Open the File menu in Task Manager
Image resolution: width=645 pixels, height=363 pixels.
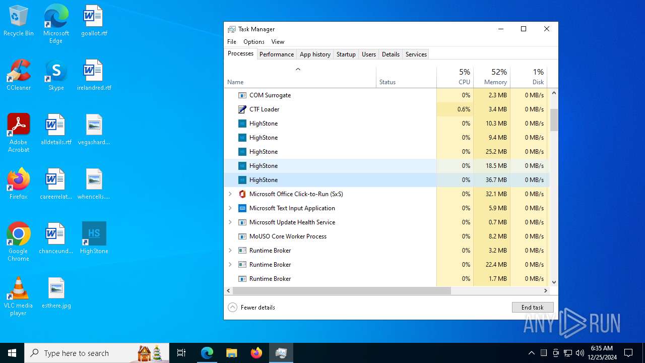click(x=232, y=42)
